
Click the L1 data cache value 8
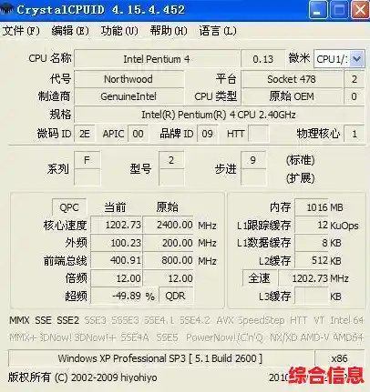click(312, 243)
